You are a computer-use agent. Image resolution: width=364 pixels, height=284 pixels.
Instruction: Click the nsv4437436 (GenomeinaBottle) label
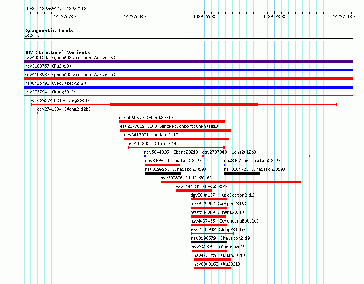(225, 221)
